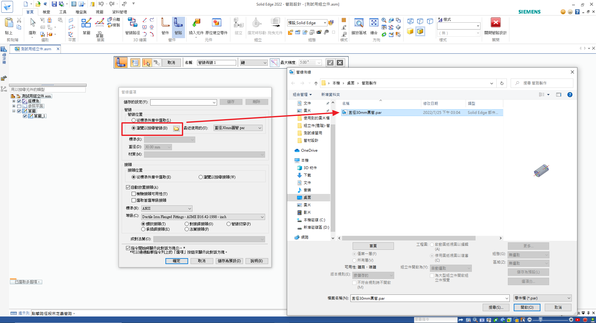Check 選取首選等級接頭 checkbox

click(133, 200)
